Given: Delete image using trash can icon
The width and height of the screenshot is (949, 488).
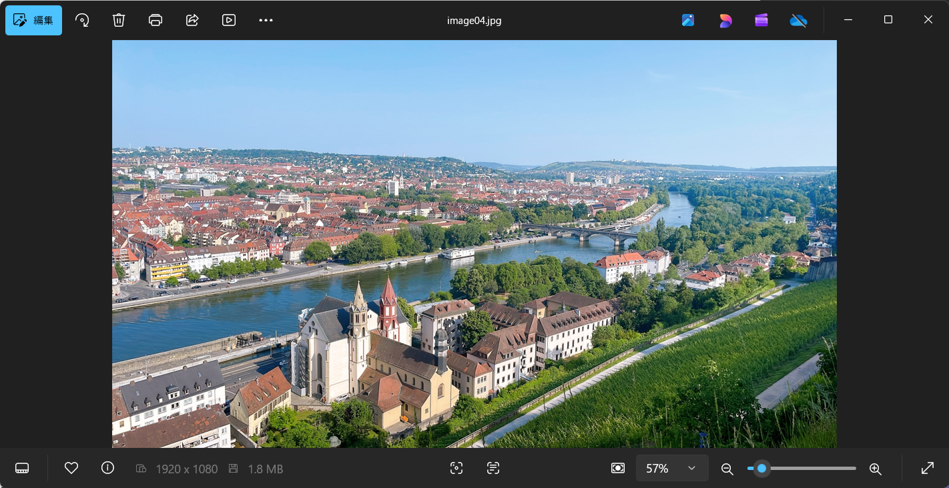Looking at the screenshot, I should (119, 20).
